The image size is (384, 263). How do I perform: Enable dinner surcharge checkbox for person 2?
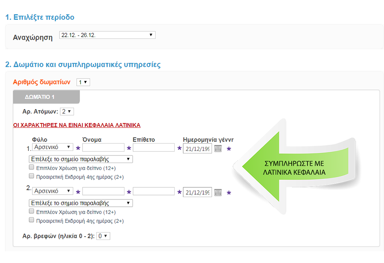(x=32, y=212)
